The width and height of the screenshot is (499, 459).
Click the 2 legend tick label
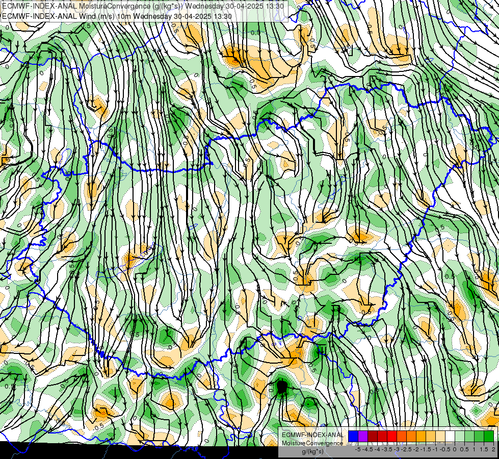pos(493,449)
